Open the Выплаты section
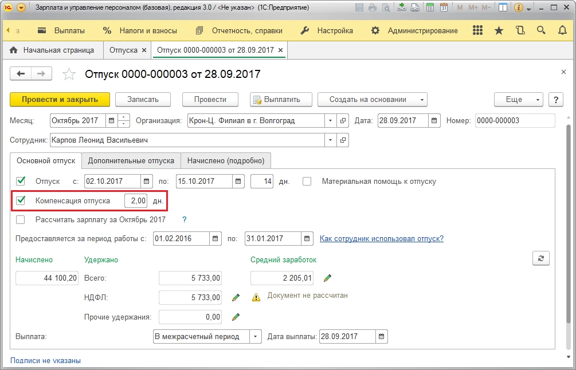 (62, 31)
